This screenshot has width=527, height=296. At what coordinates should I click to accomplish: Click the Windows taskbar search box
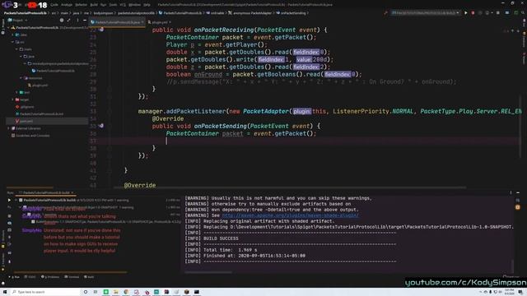point(45,293)
